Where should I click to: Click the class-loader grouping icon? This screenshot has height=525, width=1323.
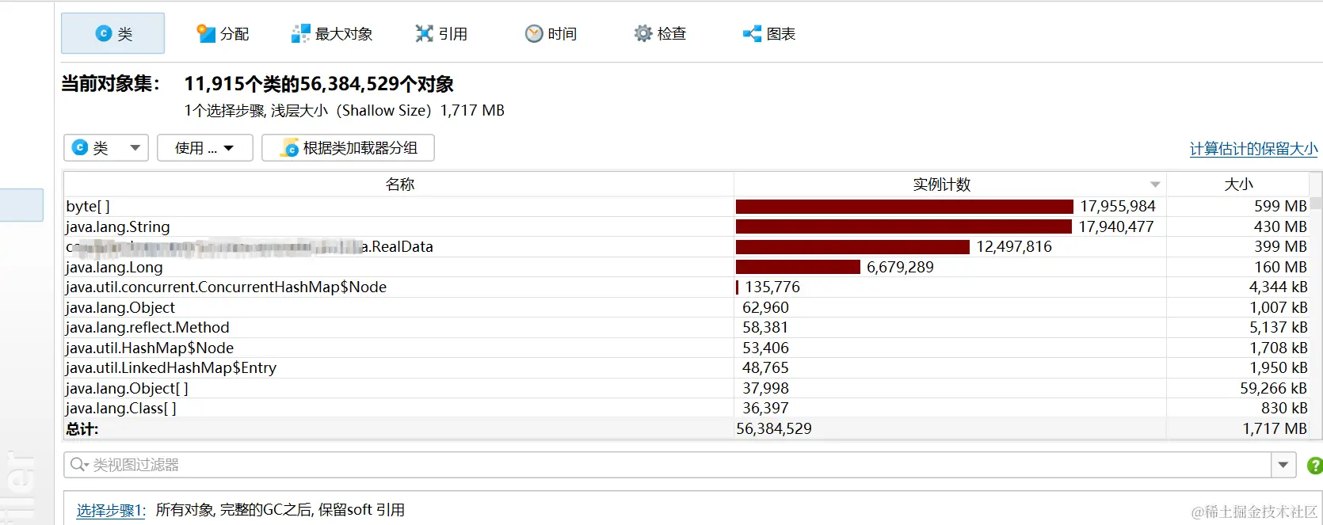(291, 148)
